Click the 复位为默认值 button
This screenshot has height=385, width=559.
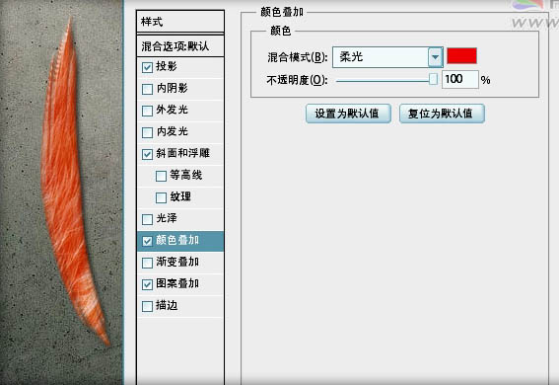(442, 114)
